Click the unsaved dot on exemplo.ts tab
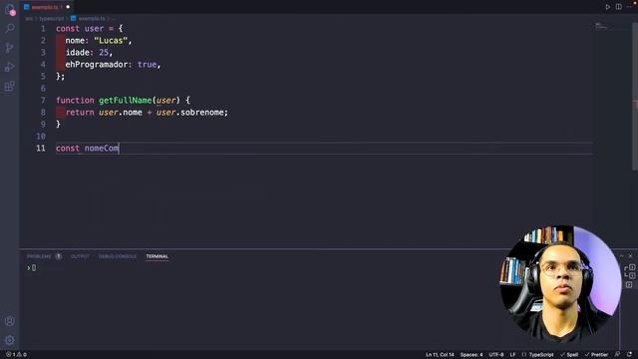 [68, 7]
